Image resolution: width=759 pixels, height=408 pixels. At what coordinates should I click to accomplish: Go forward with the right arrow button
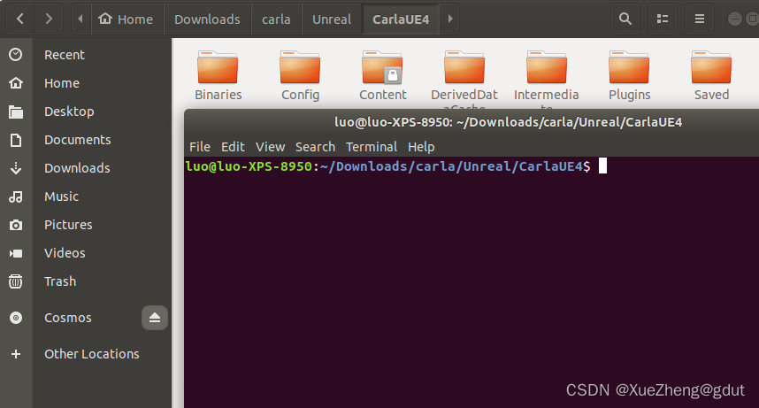tap(49, 19)
